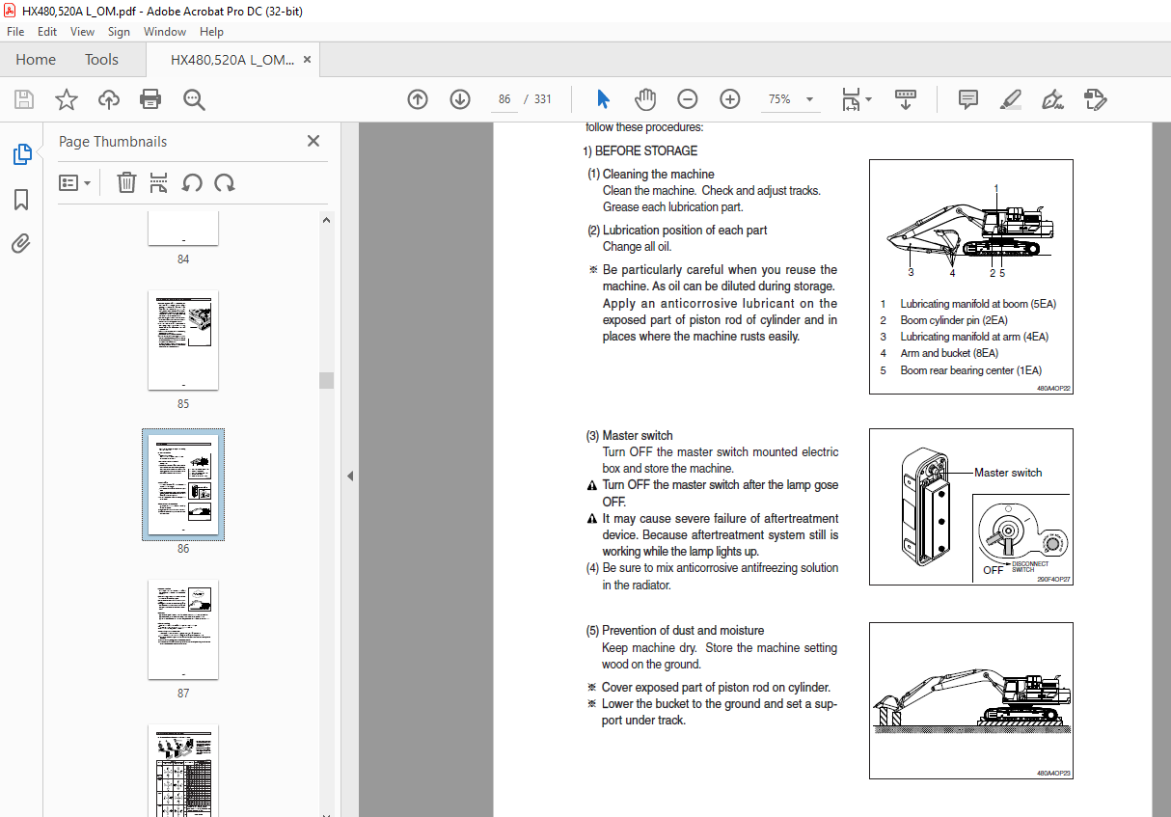Open the print pages scissors icon
Screen dimensions: 1171x817
tap(159, 182)
